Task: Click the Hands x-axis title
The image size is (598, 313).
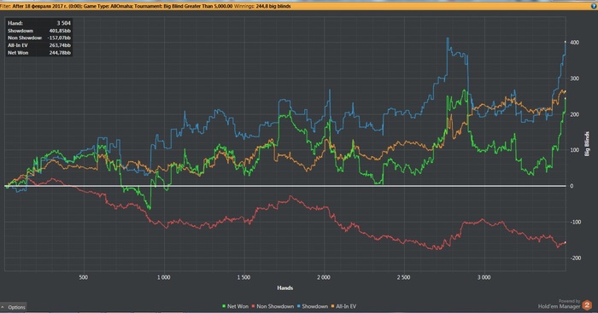Action: coord(284,288)
